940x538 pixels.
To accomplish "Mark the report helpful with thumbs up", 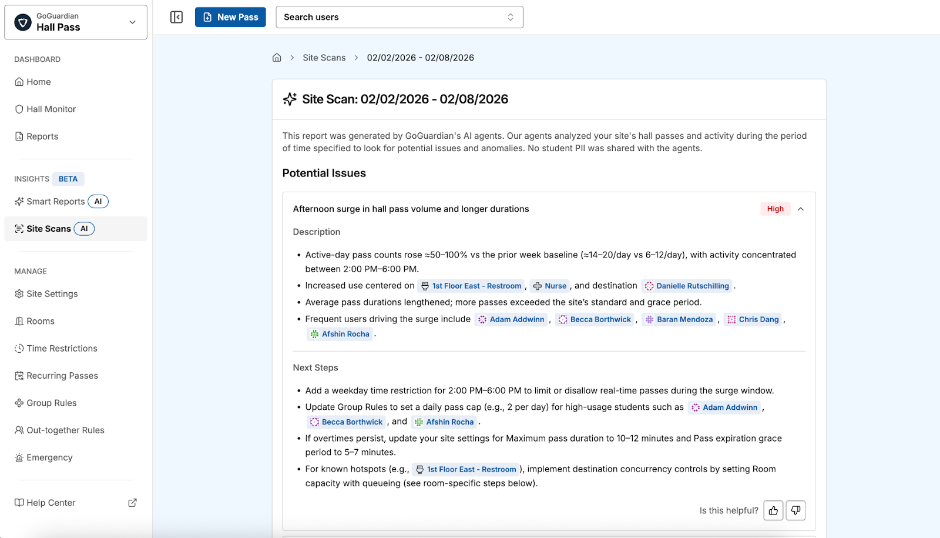I will click(773, 510).
